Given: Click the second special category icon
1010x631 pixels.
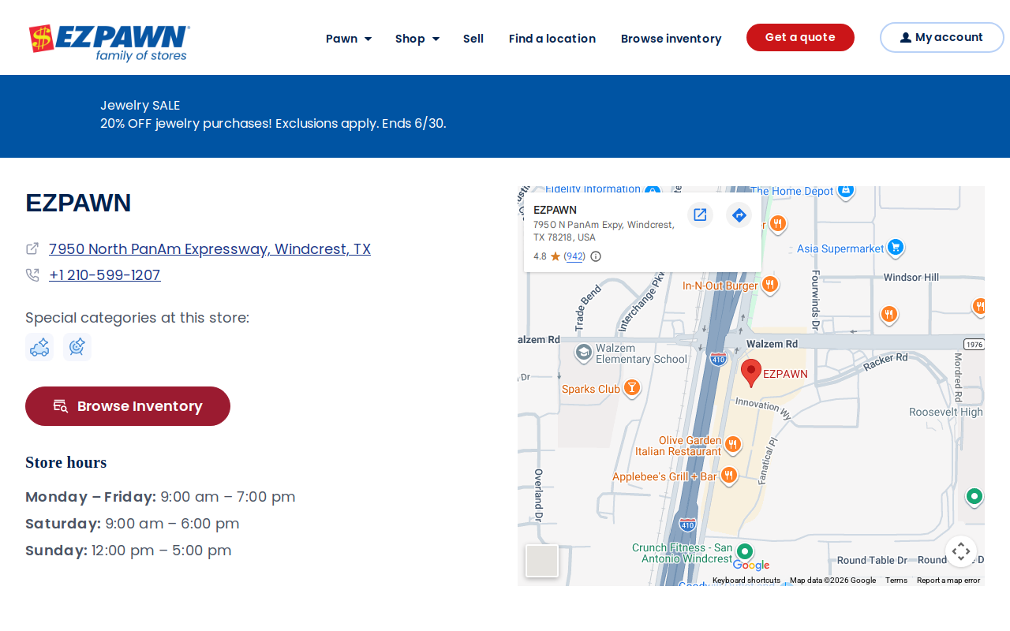Looking at the screenshot, I should point(77,347).
